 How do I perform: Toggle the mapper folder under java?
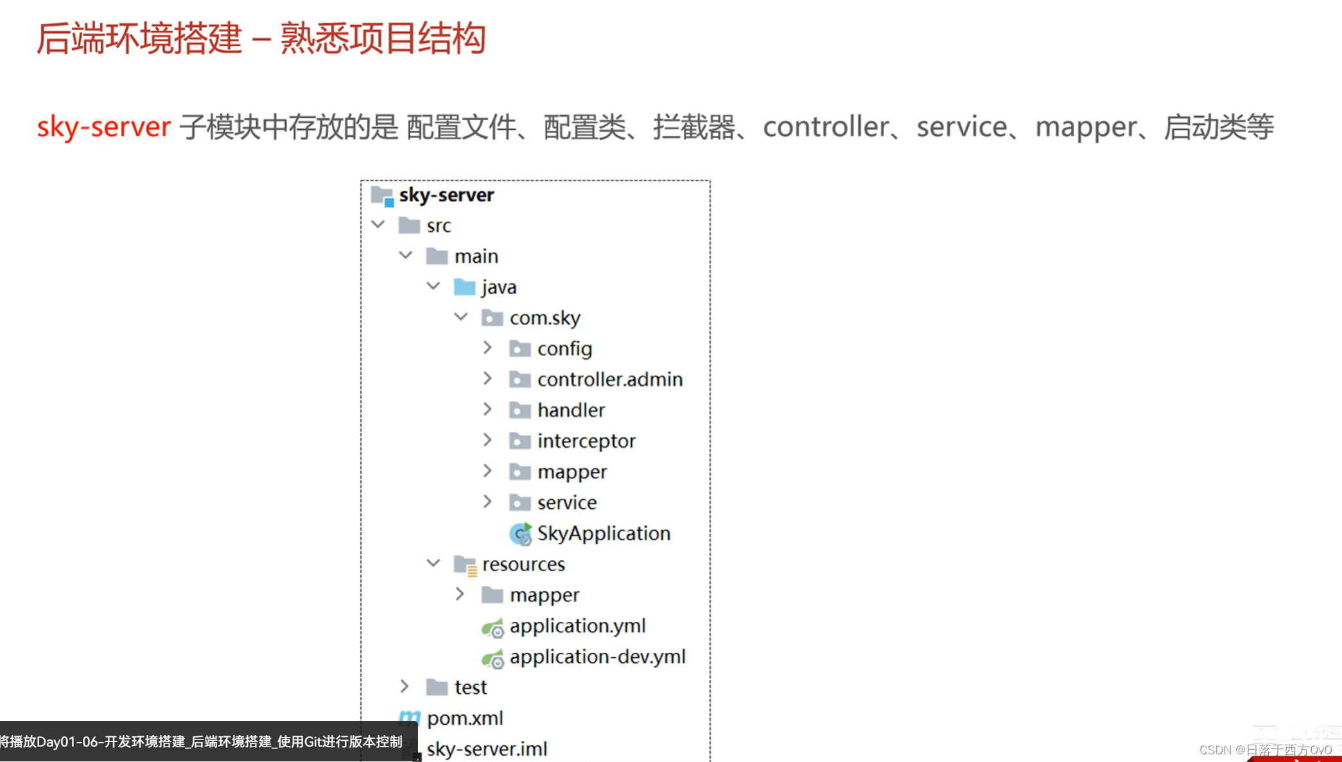coord(489,472)
